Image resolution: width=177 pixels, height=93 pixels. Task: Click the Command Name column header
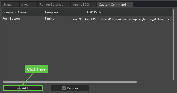tap(14, 12)
